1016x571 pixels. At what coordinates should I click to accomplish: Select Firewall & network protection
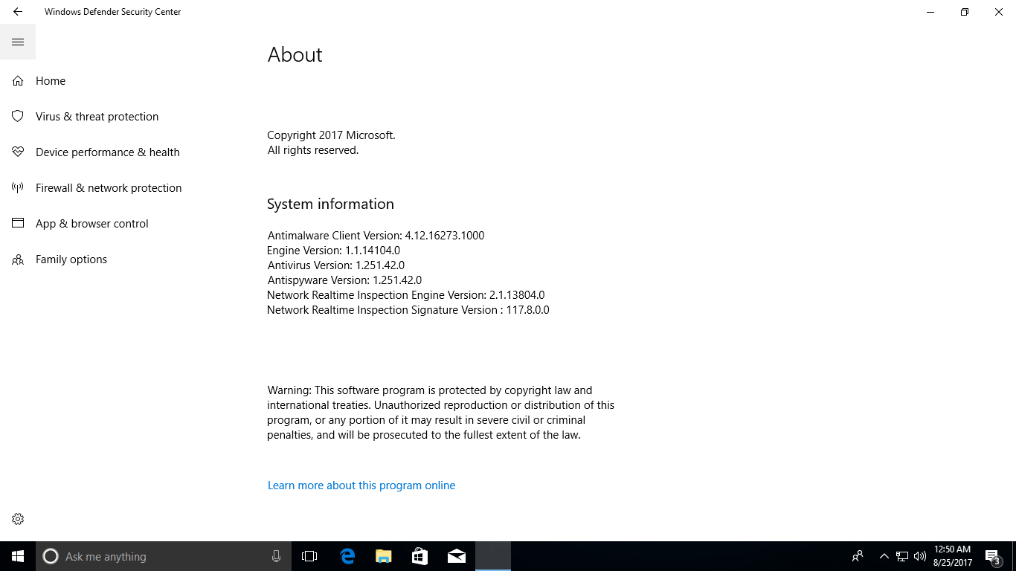tap(109, 188)
